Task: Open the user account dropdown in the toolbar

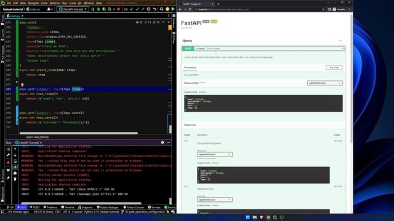Action: click(x=50, y=9)
